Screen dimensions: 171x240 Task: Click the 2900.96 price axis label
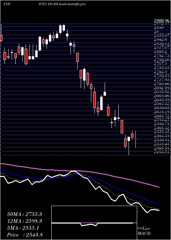click(162, 20)
